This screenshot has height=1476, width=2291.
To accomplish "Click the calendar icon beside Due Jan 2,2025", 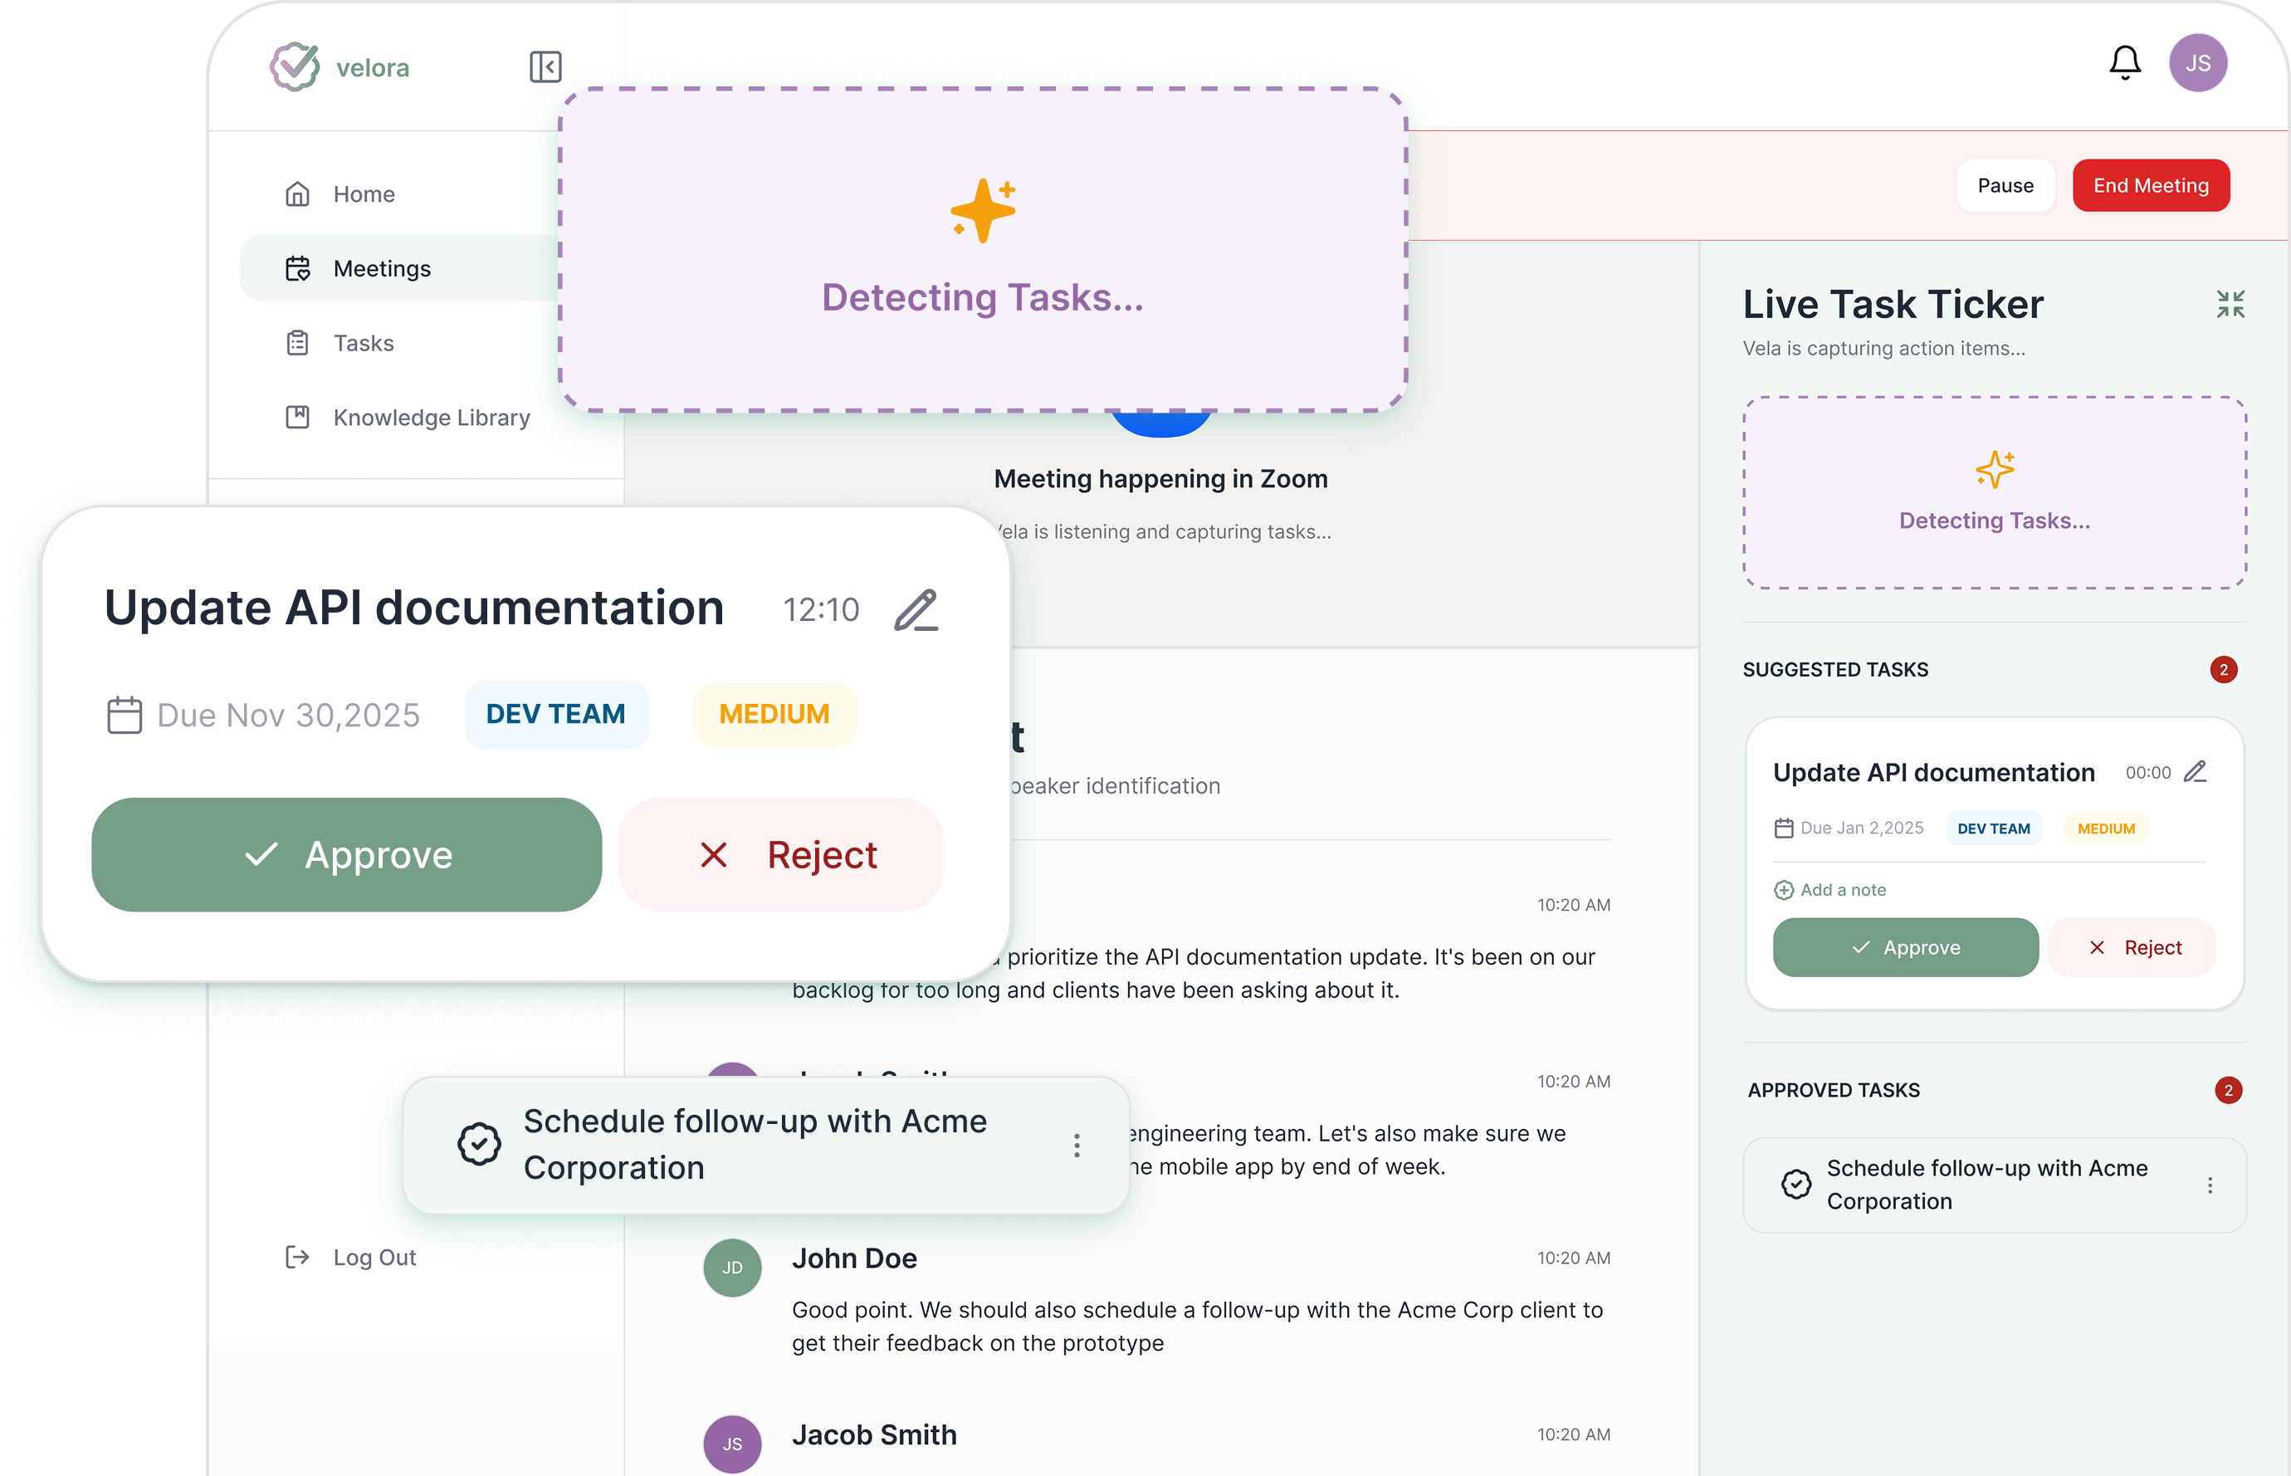I will (x=1783, y=829).
